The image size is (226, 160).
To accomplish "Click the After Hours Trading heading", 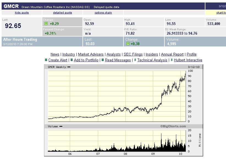I will 20,39.
